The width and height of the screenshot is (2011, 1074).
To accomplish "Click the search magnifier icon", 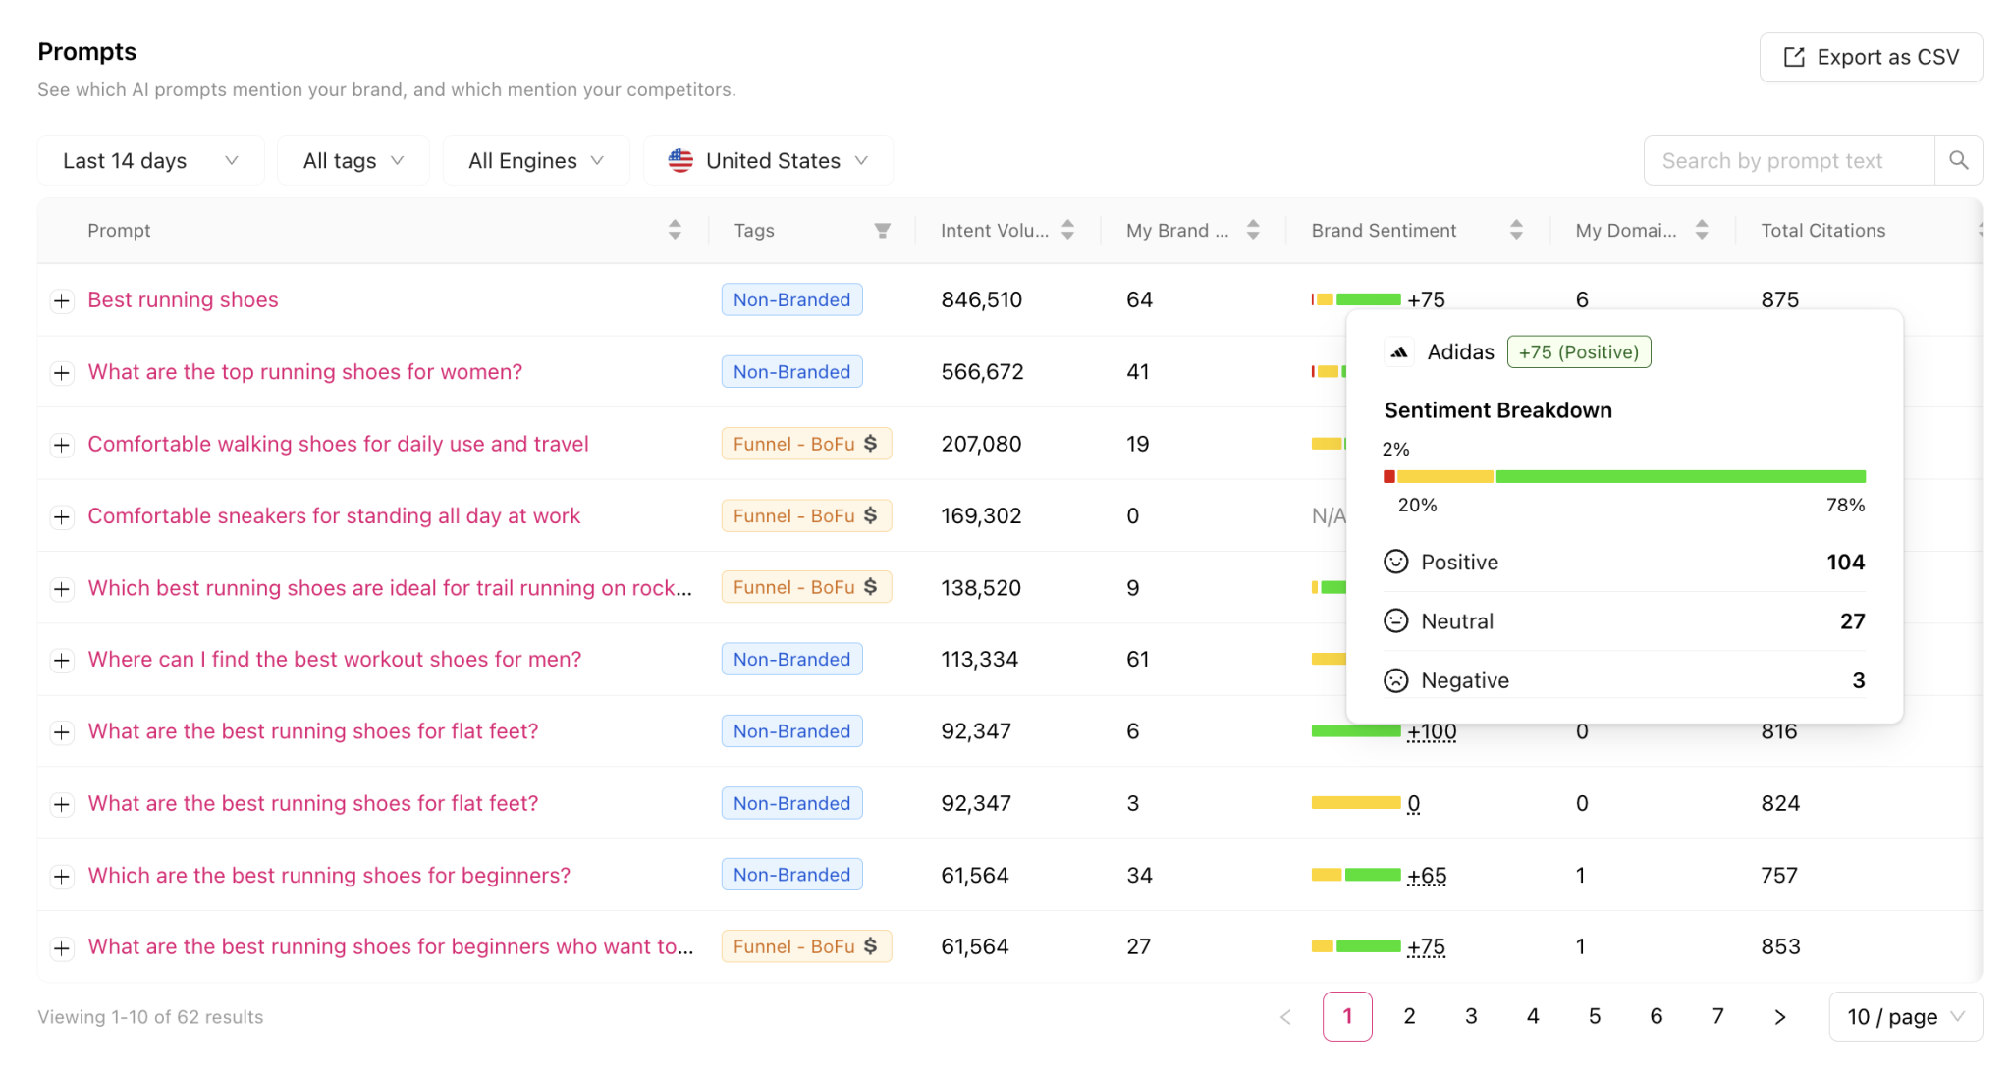I will tap(1958, 160).
